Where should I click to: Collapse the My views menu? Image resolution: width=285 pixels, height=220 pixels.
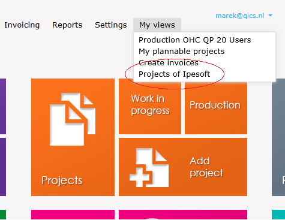pos(157,25)
